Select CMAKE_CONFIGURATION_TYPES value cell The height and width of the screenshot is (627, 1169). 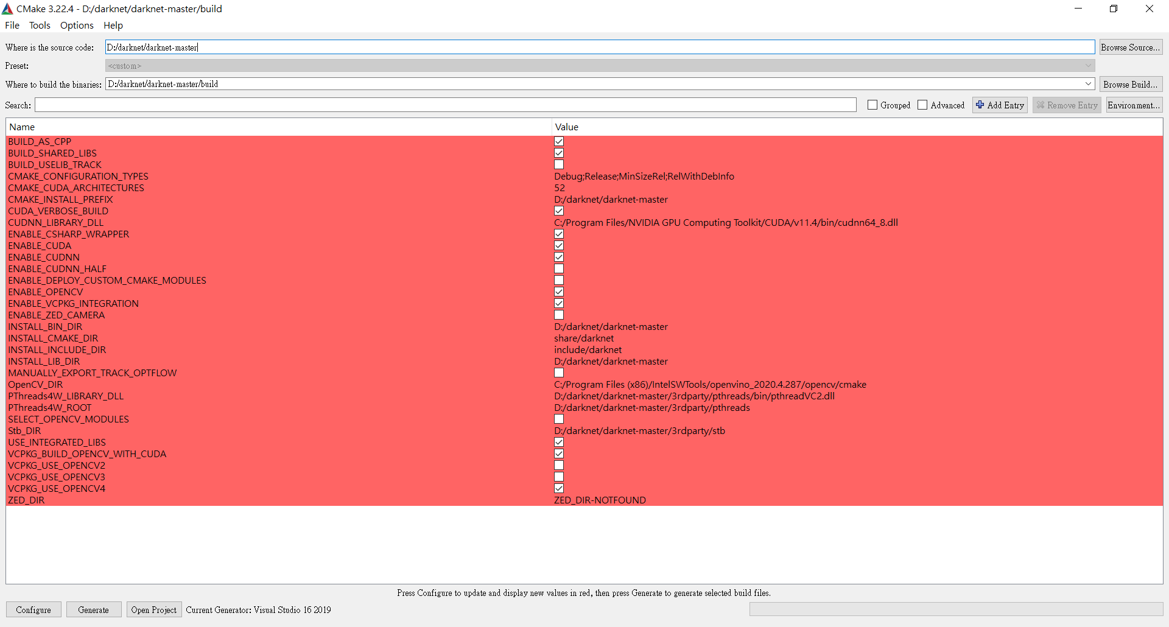coord(644,177)
